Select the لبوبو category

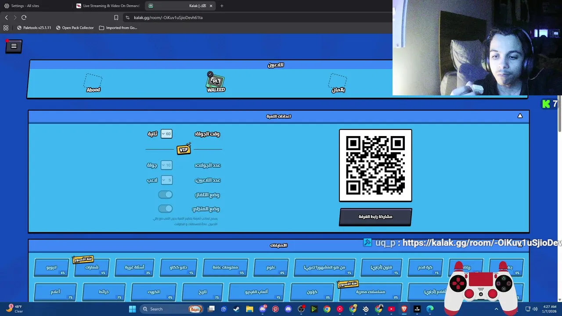51,267
